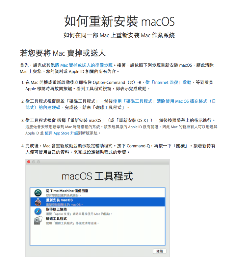Click the Time Machine clock icon
Screen dimensions: 235x266
[38, 193]
